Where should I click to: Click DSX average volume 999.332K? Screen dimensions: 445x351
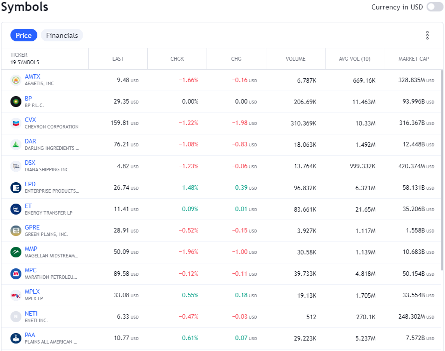[363, 166]
